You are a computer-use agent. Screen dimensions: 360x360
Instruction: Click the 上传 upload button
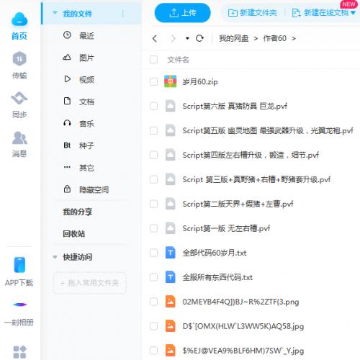[183, 13]
